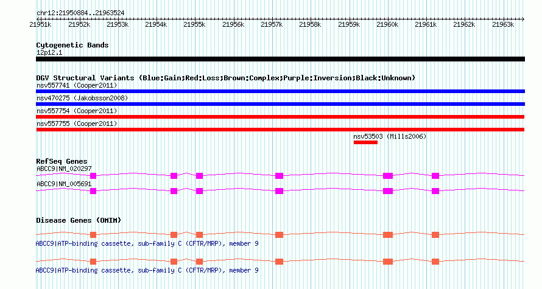The image size is (542, 289).
Task: Click the 21959k ruler tick label
Action: [x=349, y=24]
